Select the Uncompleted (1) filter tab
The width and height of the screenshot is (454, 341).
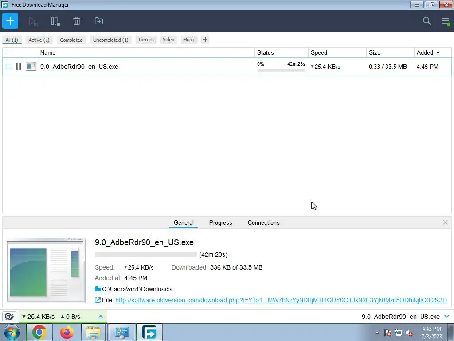[x=110, y=40]
